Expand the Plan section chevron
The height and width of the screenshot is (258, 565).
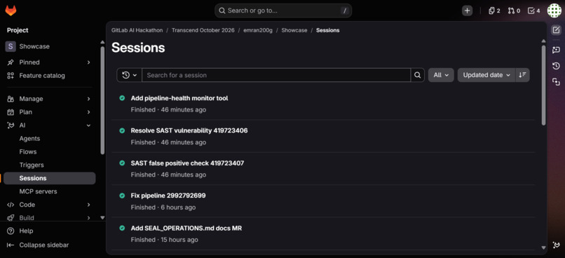tap(88, 112)
